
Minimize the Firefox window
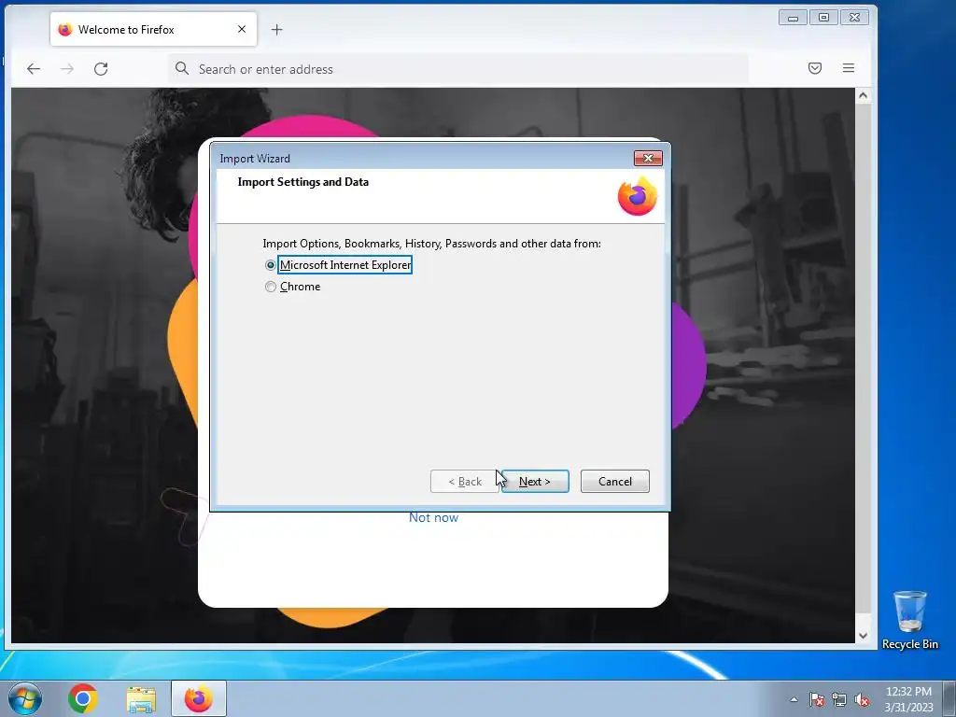793,18
